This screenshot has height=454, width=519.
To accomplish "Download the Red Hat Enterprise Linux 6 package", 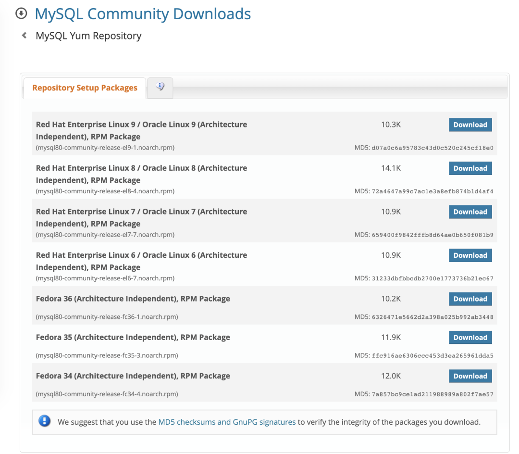I will coord(470,255).
